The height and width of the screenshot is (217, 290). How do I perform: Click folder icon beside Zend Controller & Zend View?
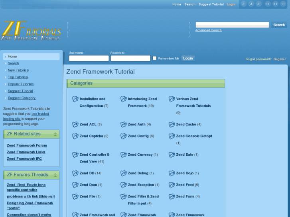pyautogui.click(x=75, y=155)
